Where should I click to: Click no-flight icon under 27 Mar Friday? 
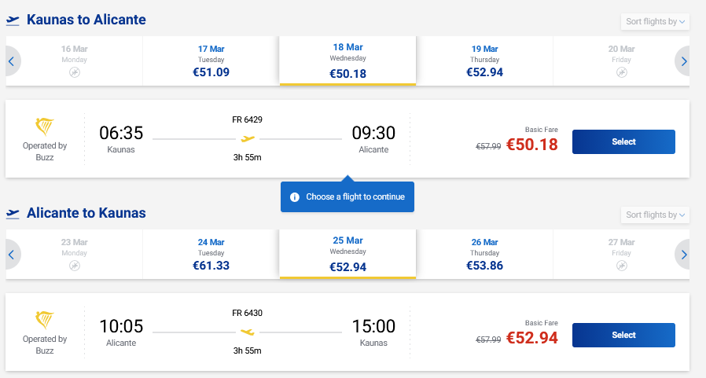[x=621, y=266]
